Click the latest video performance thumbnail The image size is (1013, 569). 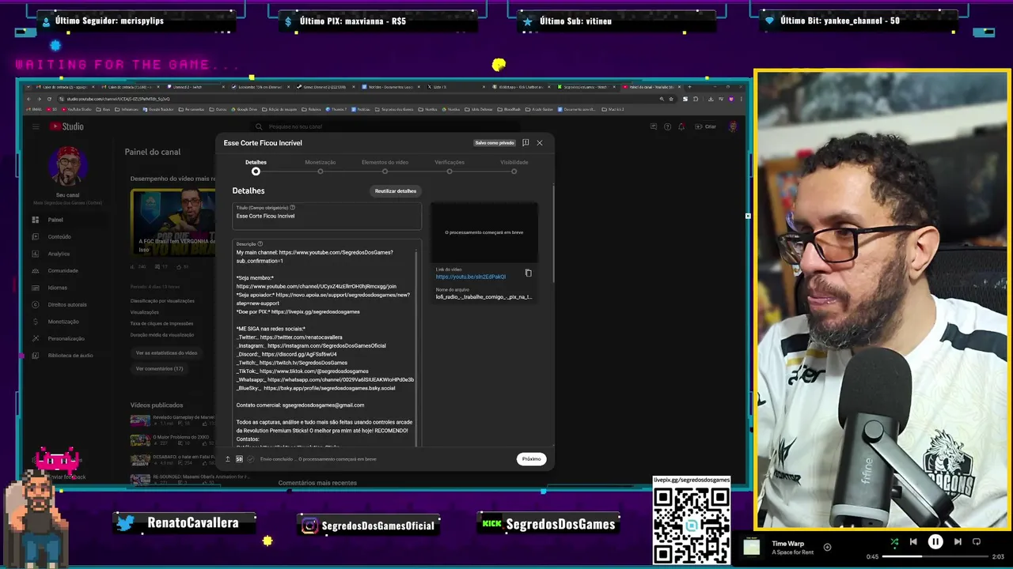click(x=173, y=221)
